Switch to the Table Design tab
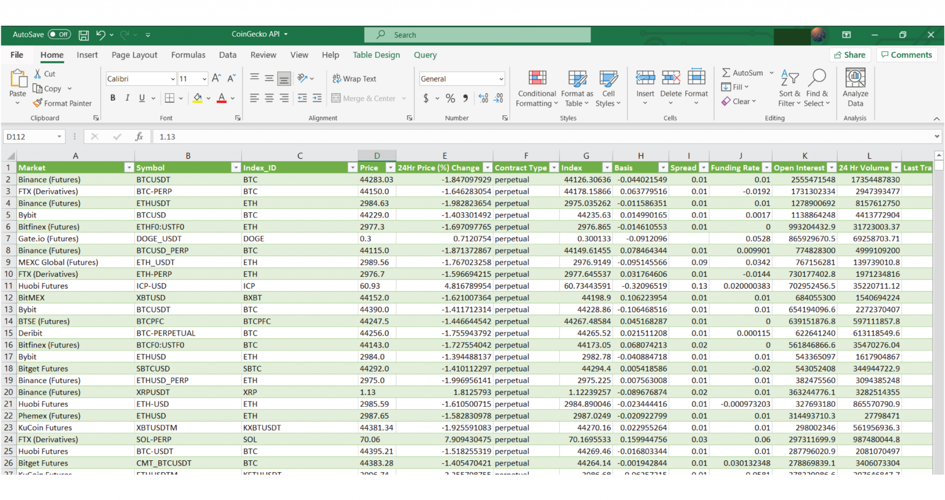This screenshot has width=945, height=500. (x=376, y=55)
